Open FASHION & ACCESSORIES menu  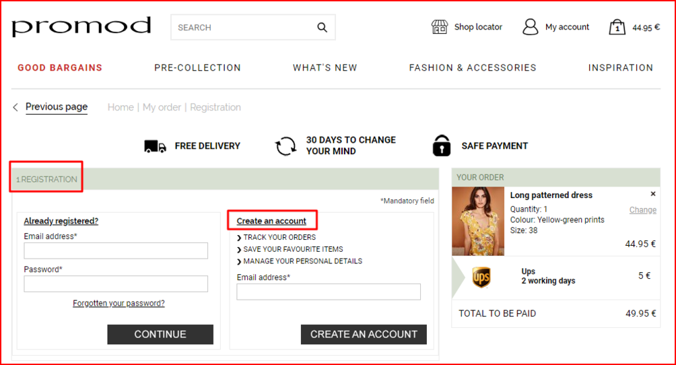point(473,68)
